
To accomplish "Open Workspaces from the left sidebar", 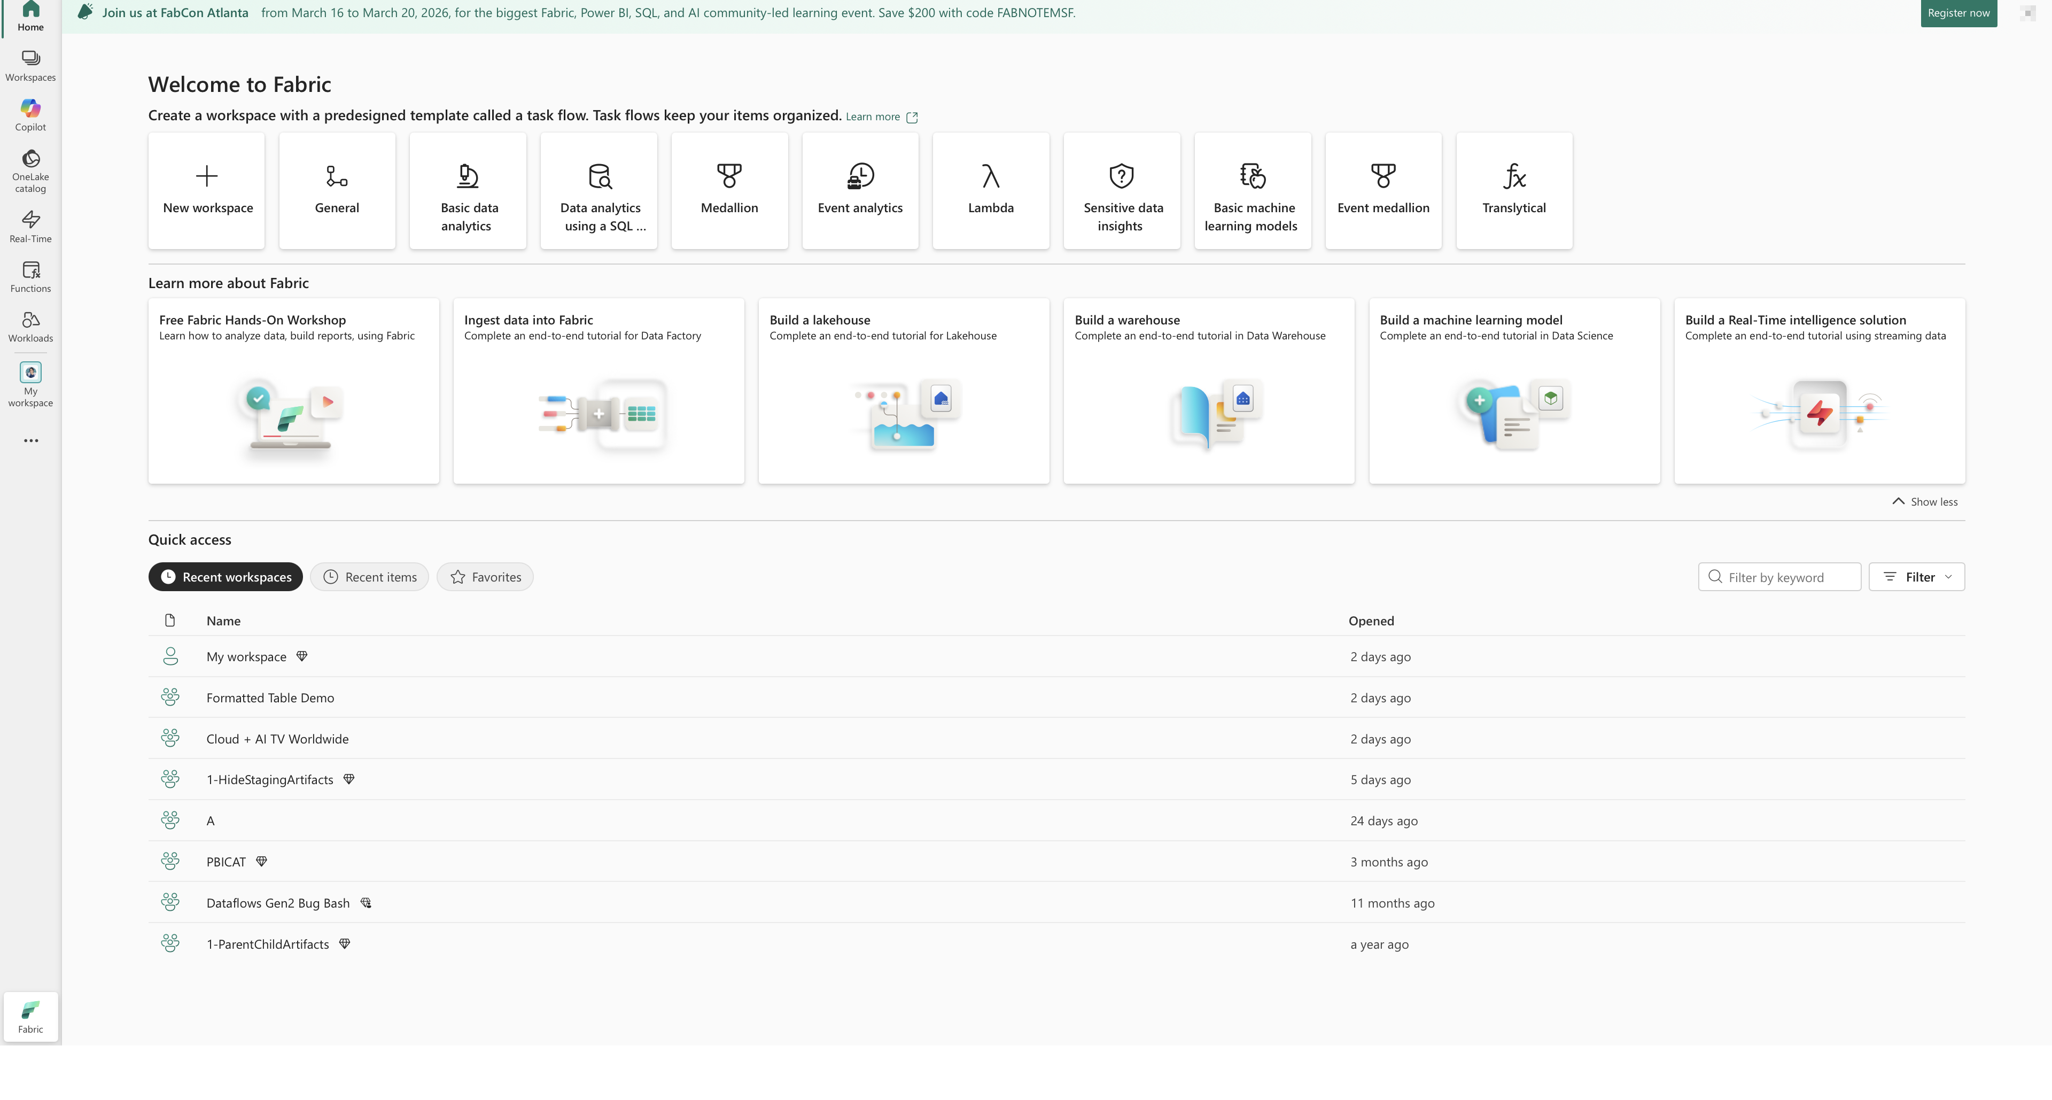I will click(30, 65).
